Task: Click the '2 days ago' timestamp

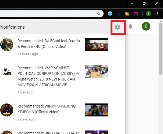Action: click(x=26, y=119)
